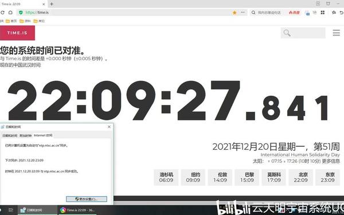Open third bookmarks folder in the bar
Screen dimensions: 344x215
[39, 21]
